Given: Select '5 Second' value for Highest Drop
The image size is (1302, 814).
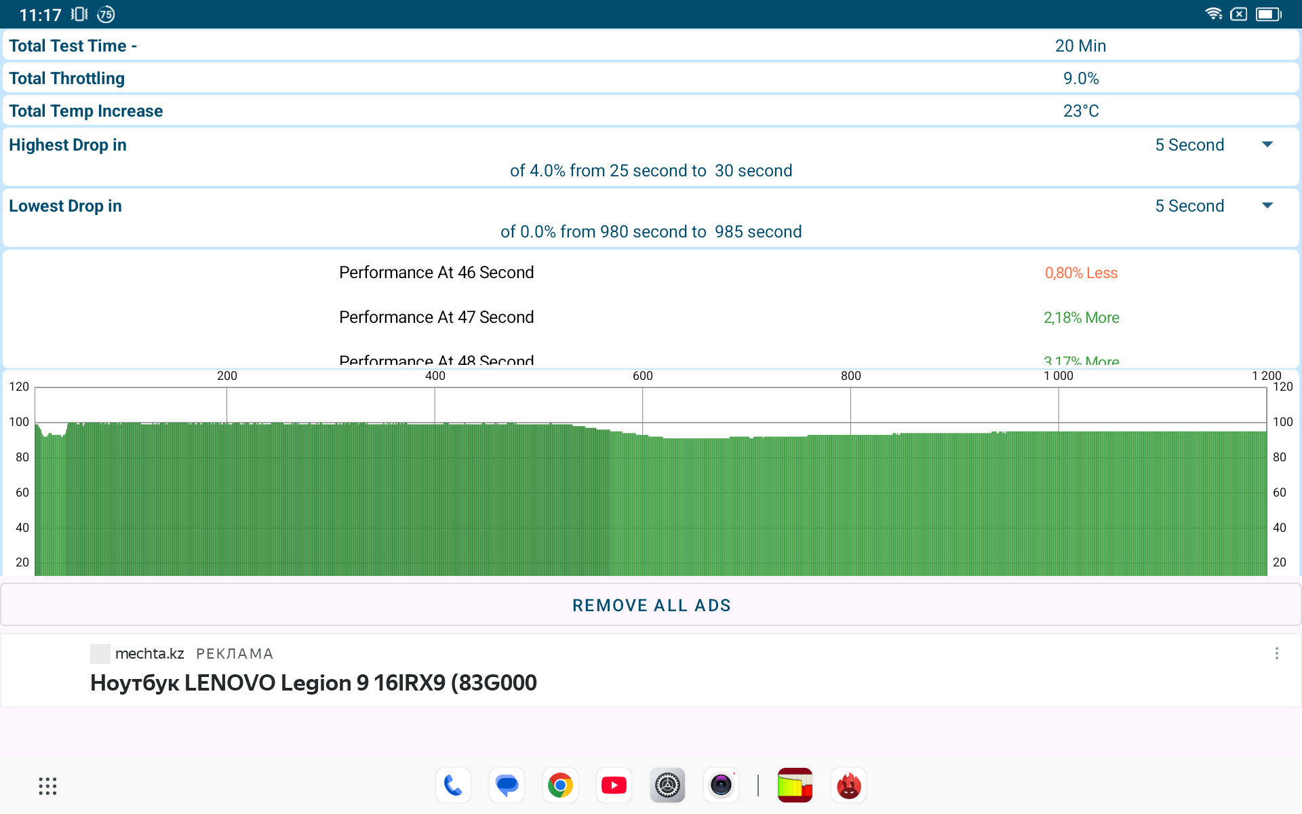Looking at the screenshot, I should coord(1189,145).
